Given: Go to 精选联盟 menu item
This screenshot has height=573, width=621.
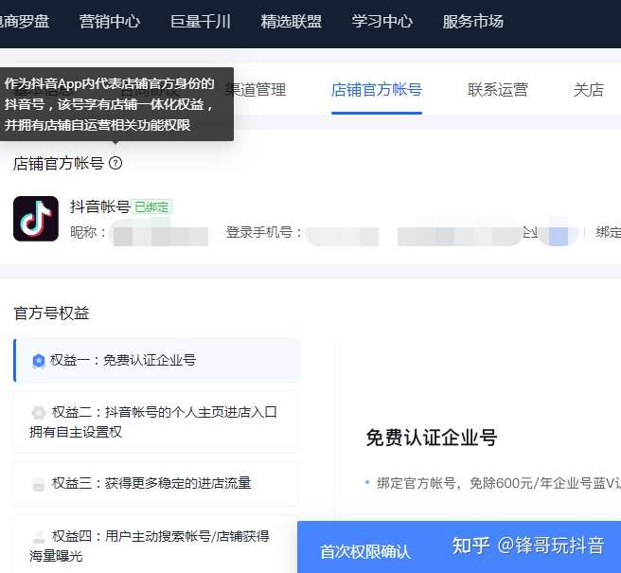Looking at the screenshot, I should (x=292, y=22).
